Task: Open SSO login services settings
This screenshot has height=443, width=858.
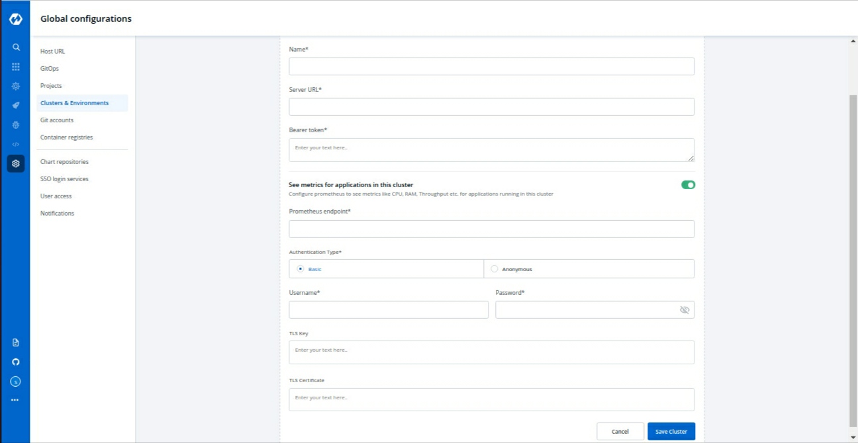Action: 64,179
